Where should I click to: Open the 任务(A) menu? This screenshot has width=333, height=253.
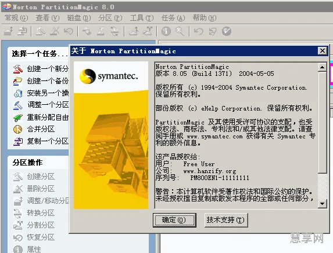(x=173, y=18)
